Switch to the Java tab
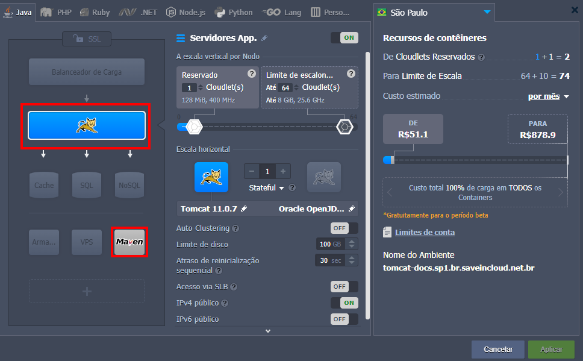Screen dimensions: 583x361 pyautogui.click(x=18, y=12)
